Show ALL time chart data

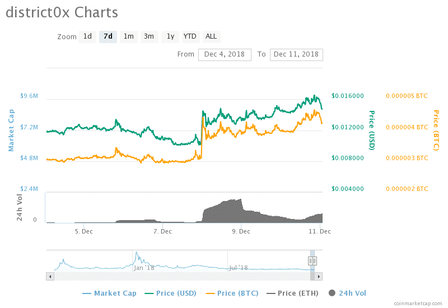[x=211, y=37]
